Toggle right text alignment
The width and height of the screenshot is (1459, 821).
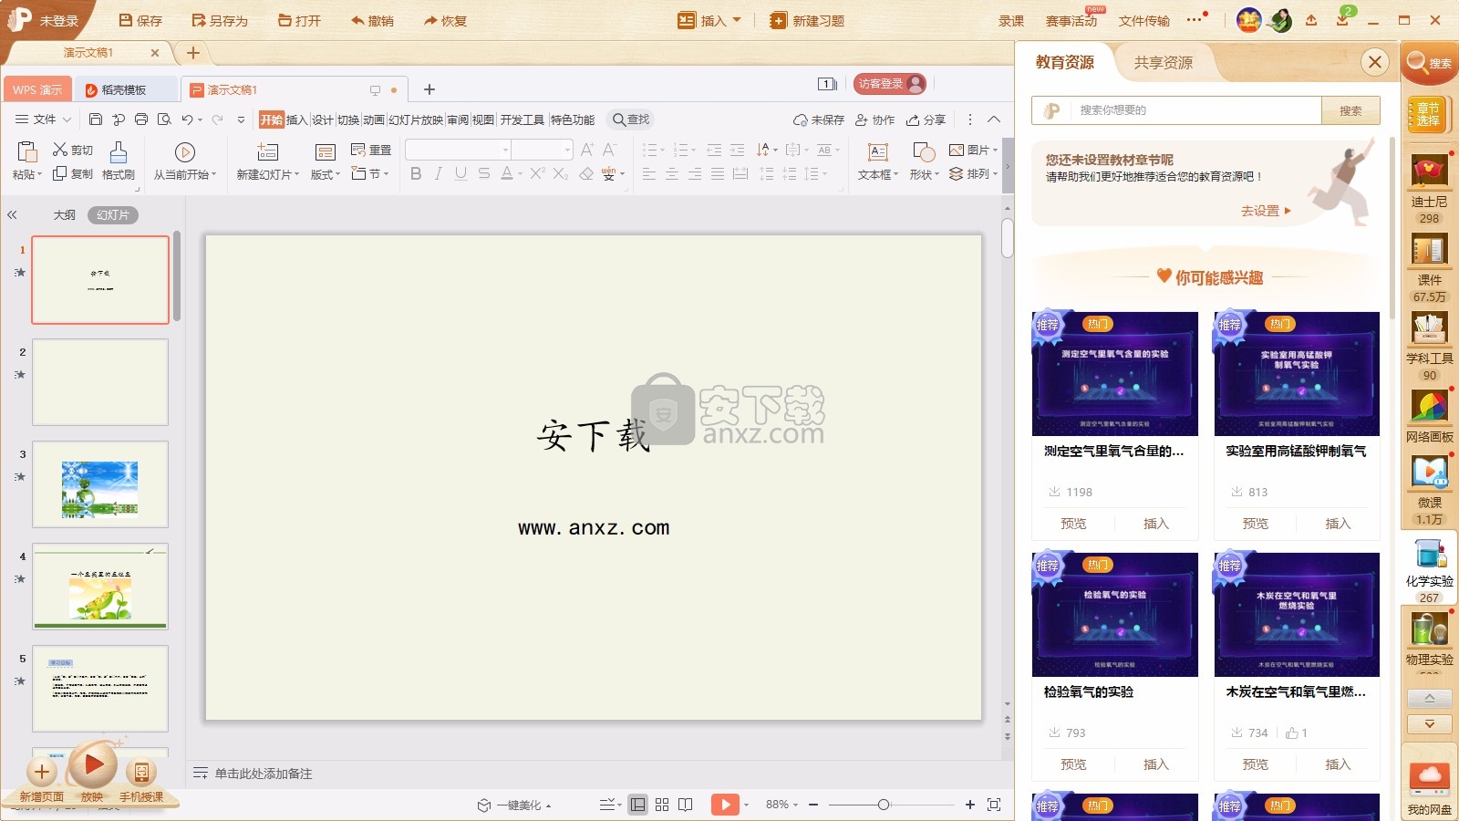[x=695, y=173]
